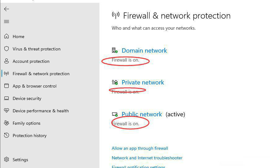Click Allow an app through firewall
This screenshot has height=168, width=270.
tap(140, 148)
